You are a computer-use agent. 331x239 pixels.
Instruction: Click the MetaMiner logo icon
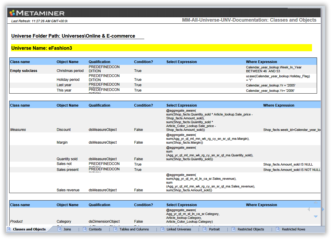coord(12,13)
